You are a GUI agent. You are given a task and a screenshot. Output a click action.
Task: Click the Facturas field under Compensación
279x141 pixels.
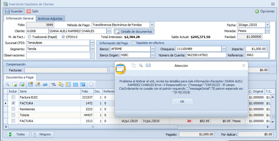coord(66,70)
